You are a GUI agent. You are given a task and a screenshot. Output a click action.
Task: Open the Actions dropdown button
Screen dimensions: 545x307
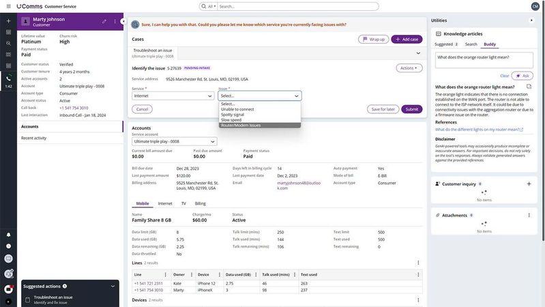click(x=409, y=68)
